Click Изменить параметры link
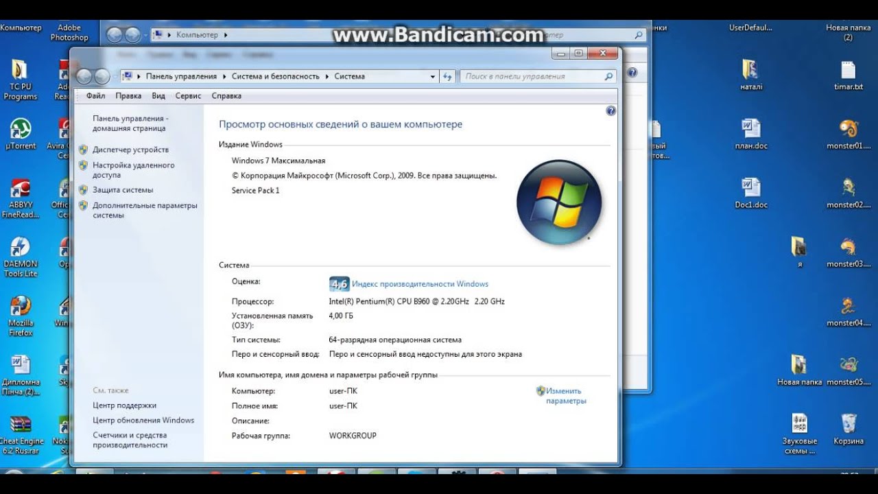This screenshot has width=878, height=494. (x=566, y=396)
